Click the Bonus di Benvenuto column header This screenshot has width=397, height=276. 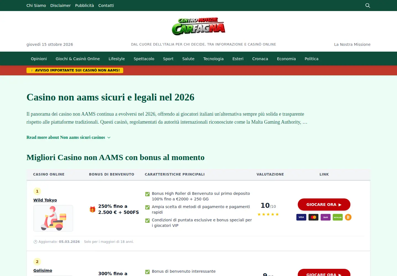pos(112,174)
